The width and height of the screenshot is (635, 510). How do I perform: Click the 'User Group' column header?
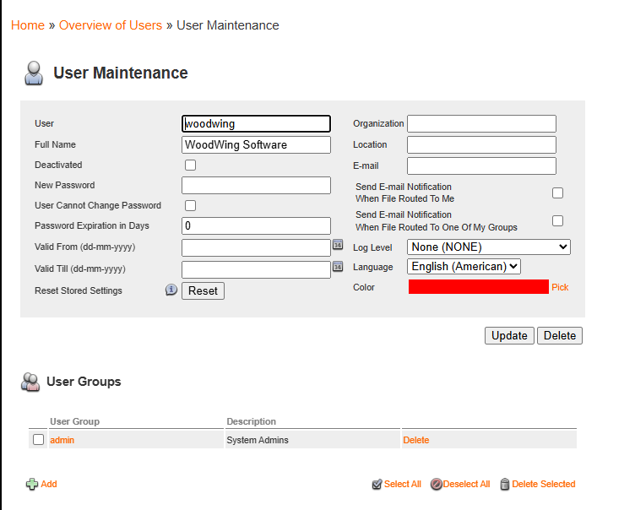(74, 421)
